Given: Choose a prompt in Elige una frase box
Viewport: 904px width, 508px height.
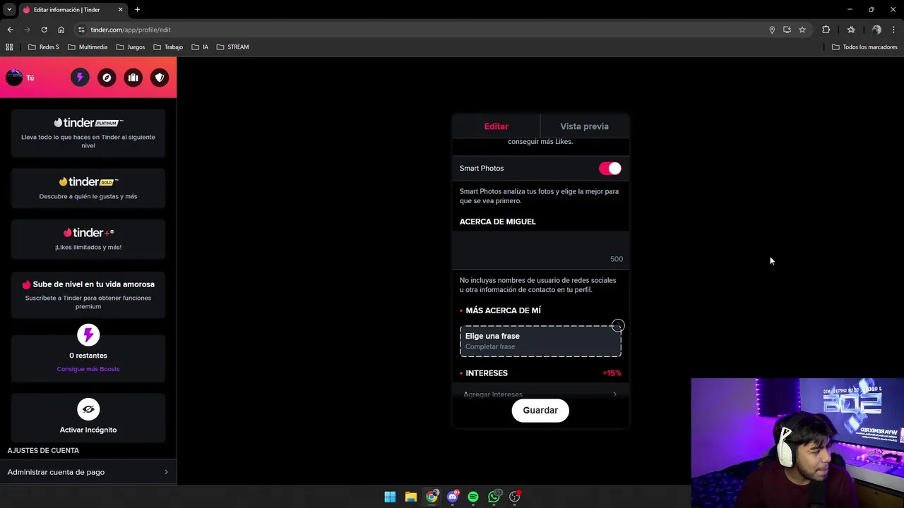Looking at the screenshot, I should coord(540,341).
